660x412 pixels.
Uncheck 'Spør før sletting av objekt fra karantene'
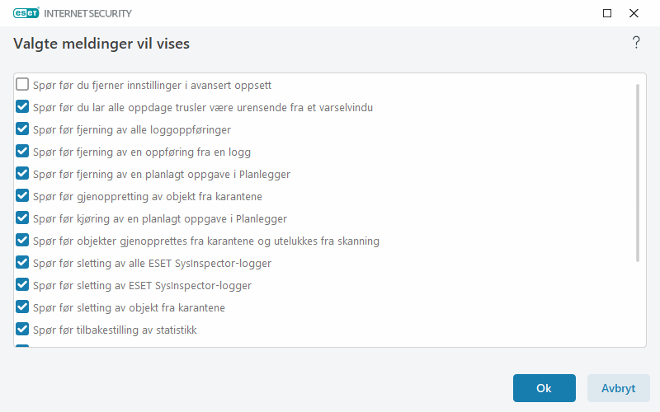coord(23,307)
